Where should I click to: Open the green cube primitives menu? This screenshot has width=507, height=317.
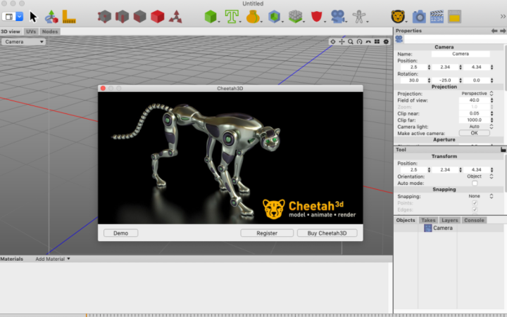pos(211,16)
